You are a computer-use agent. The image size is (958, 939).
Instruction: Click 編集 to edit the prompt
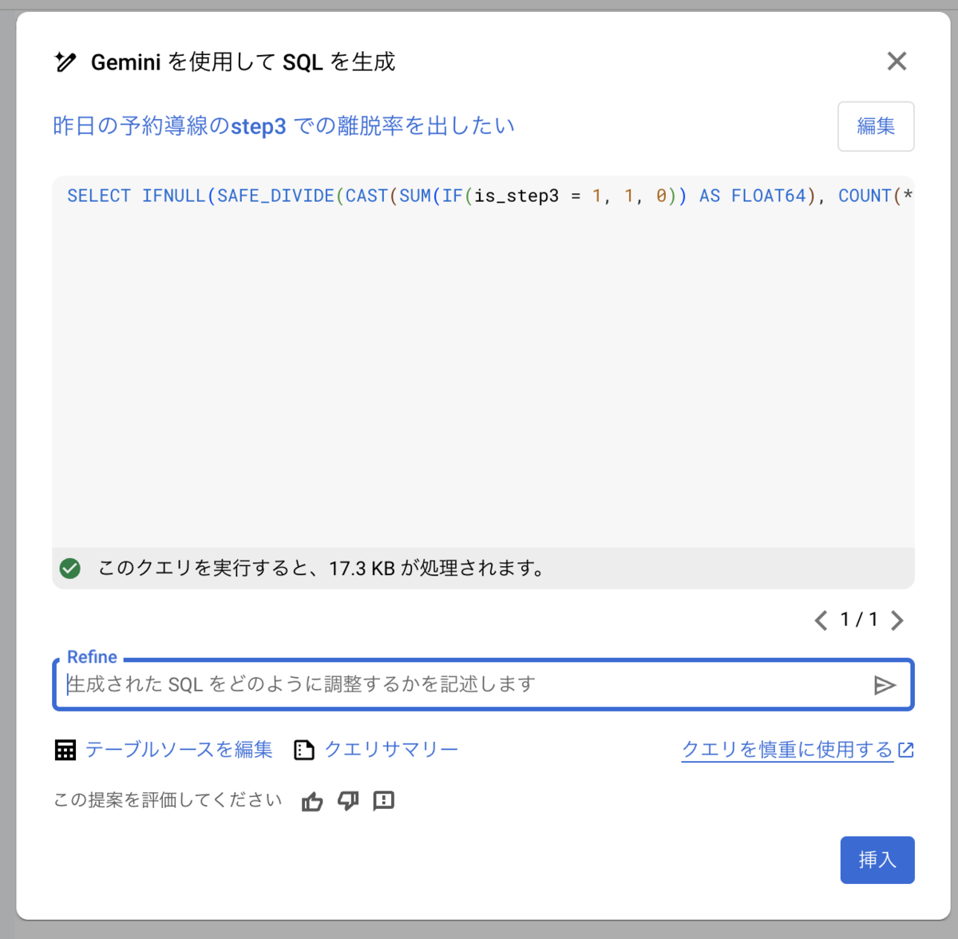click(x=876, y=126)
